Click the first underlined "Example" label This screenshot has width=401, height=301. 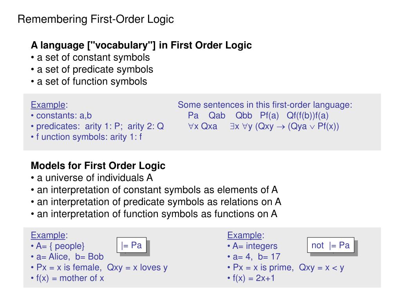pos(48,105)
